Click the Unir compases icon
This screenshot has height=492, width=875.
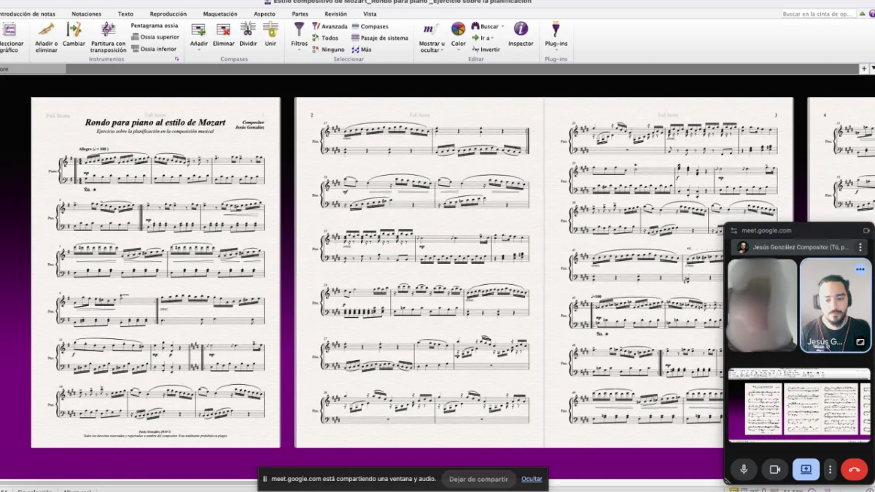pyautogui.click(x=271, y=31)
